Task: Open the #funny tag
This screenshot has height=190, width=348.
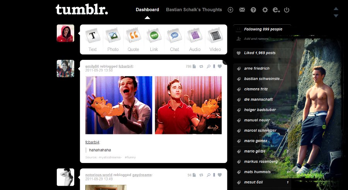Action: pos(130,158)
